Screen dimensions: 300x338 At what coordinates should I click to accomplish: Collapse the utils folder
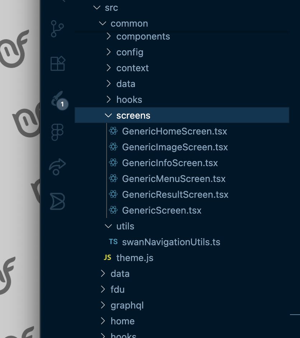[x=108, y=226]
